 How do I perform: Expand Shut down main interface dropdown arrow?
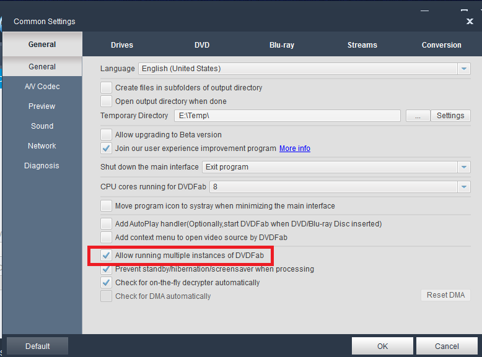[464, 167]
